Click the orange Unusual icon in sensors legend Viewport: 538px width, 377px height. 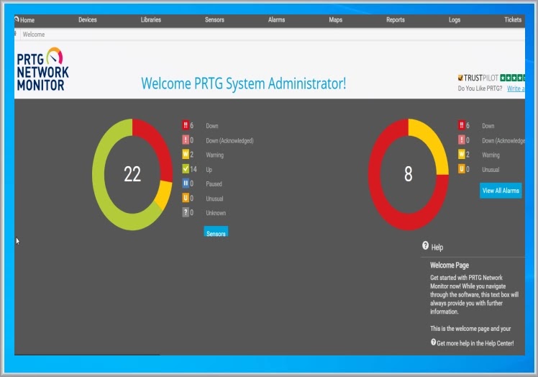pyautogui.click(x=186, y=198)
